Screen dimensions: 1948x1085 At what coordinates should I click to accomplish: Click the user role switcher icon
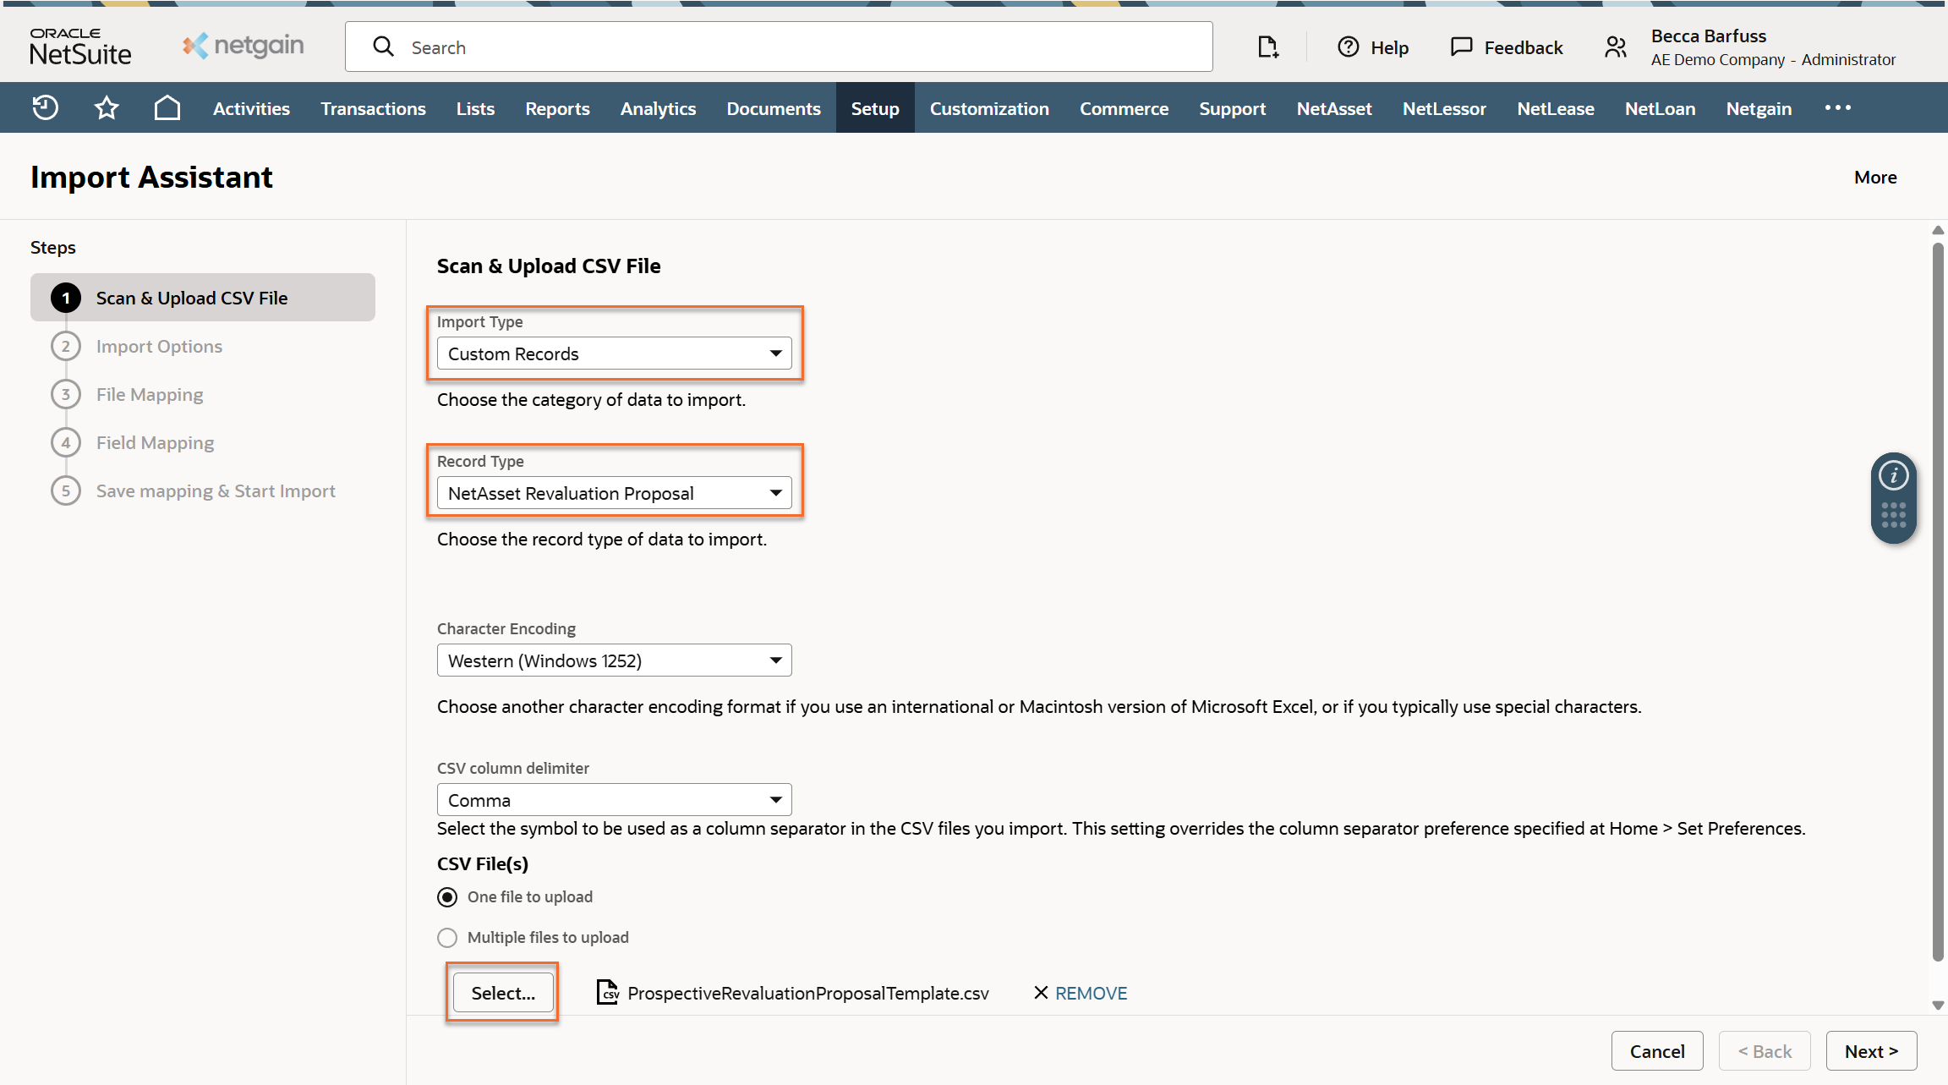coord(1616,47)
